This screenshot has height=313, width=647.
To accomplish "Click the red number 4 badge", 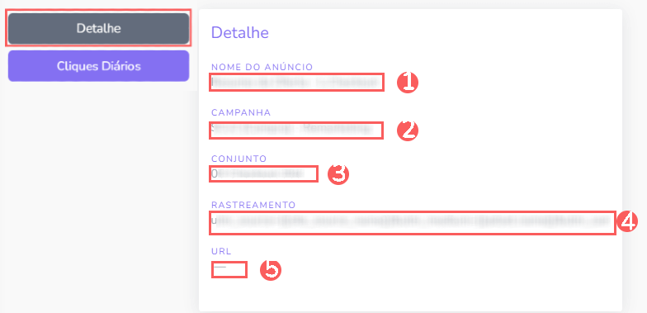I will coord(627,221).
